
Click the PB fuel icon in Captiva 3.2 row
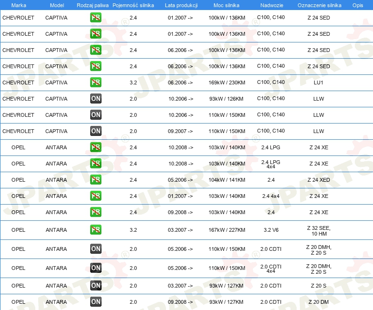(95, 83)
